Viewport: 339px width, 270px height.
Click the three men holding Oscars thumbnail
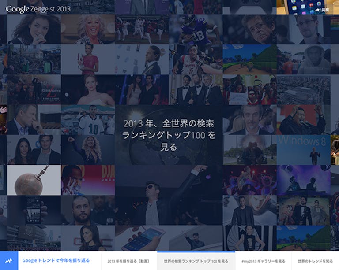point(195,89)
